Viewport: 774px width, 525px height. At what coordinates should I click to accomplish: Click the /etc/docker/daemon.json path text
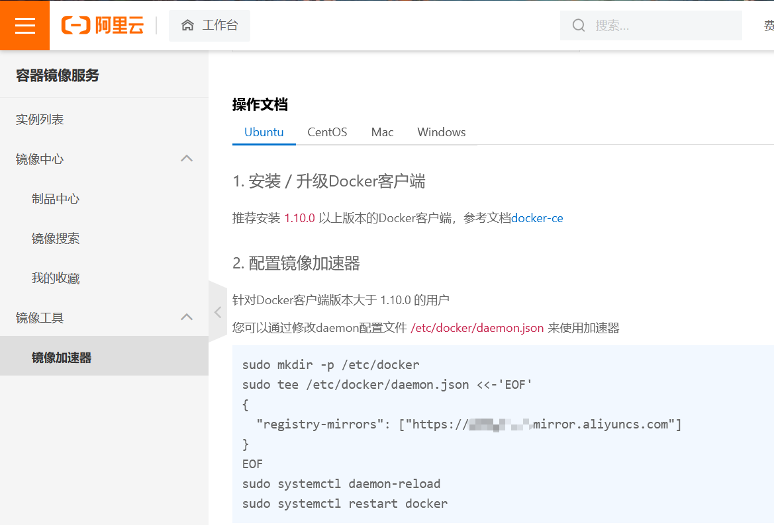pos(477,328)
